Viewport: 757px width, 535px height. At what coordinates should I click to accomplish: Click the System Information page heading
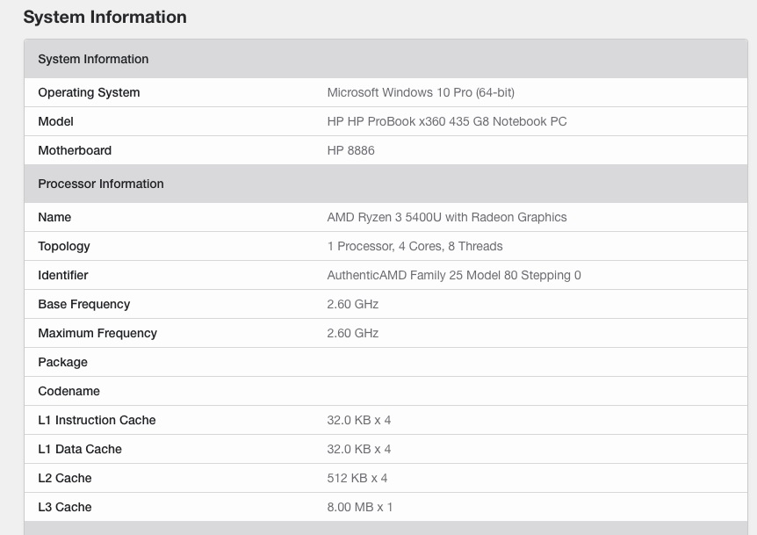pos(105,17)
